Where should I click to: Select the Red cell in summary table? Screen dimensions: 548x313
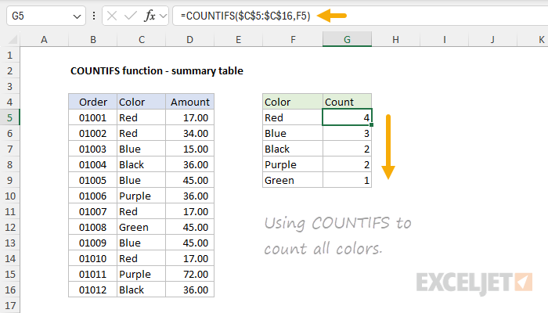[293, 117]
